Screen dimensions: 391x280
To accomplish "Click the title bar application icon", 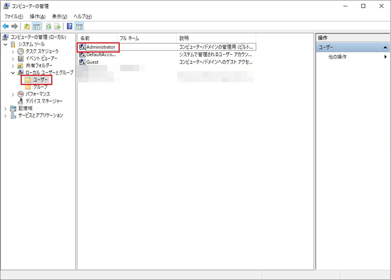I will (x=6, y=6).
